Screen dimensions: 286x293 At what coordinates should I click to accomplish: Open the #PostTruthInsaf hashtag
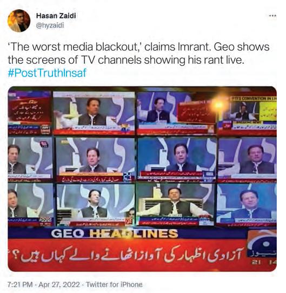tap(47, 73)
